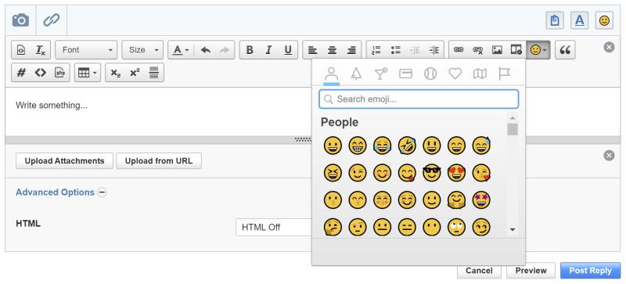
Task: Select the Objects card emoji tab
Action: tap(405, 74)
